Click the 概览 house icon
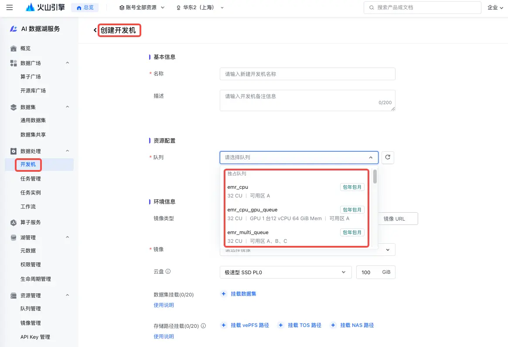The image size is (508, 347). 13,48
